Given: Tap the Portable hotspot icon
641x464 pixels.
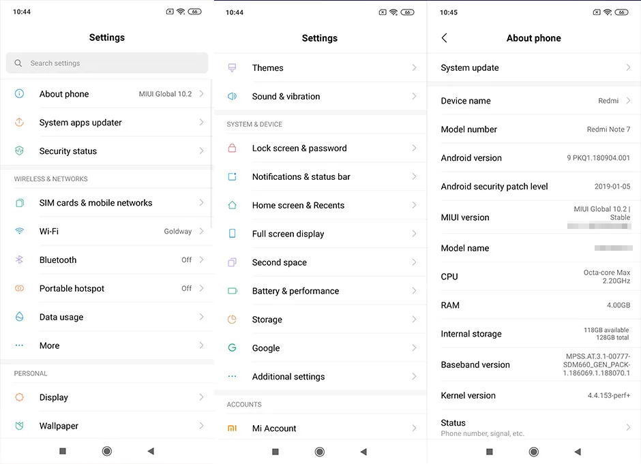Looking at the screenshot, I should tap(19, 288).
